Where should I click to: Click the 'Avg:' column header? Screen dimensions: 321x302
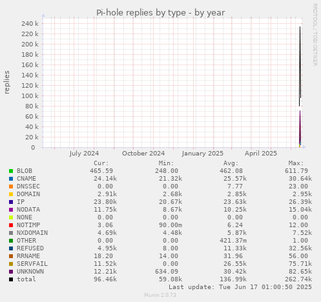click(231, 163)
